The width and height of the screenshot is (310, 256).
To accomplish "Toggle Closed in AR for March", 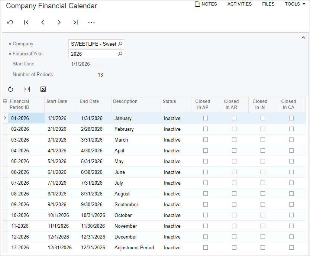I will click(x=234, y=140).
